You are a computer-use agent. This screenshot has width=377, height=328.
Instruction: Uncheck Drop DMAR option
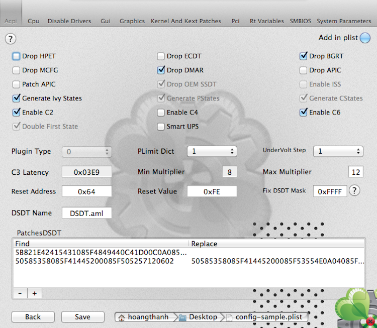[161, 70]
